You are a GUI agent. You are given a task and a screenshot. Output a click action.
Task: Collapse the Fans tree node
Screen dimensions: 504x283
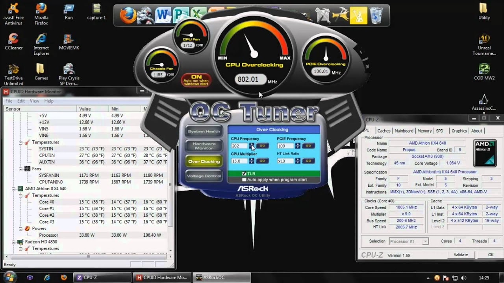[20, 169]
